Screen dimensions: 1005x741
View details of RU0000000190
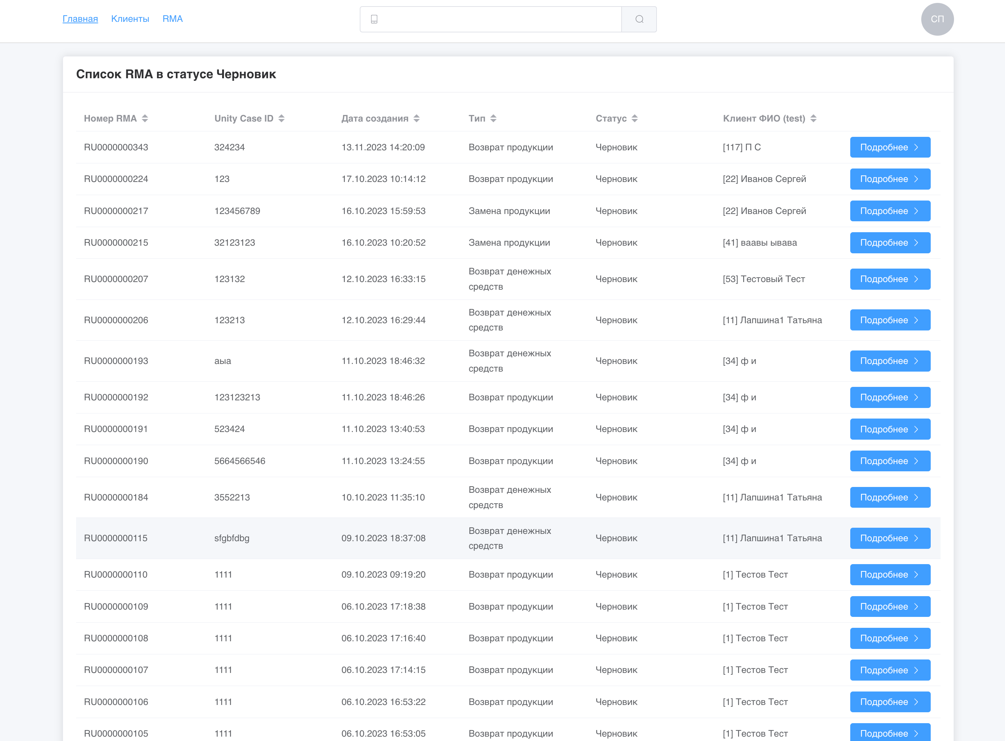click(x=890, y=461)
